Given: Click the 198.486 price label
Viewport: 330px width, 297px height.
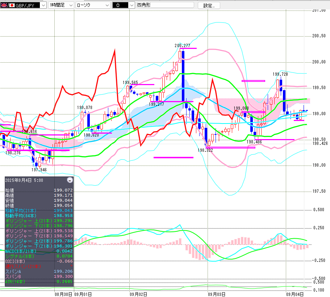Looking at the screenshot, I should [x=254, y=142].
